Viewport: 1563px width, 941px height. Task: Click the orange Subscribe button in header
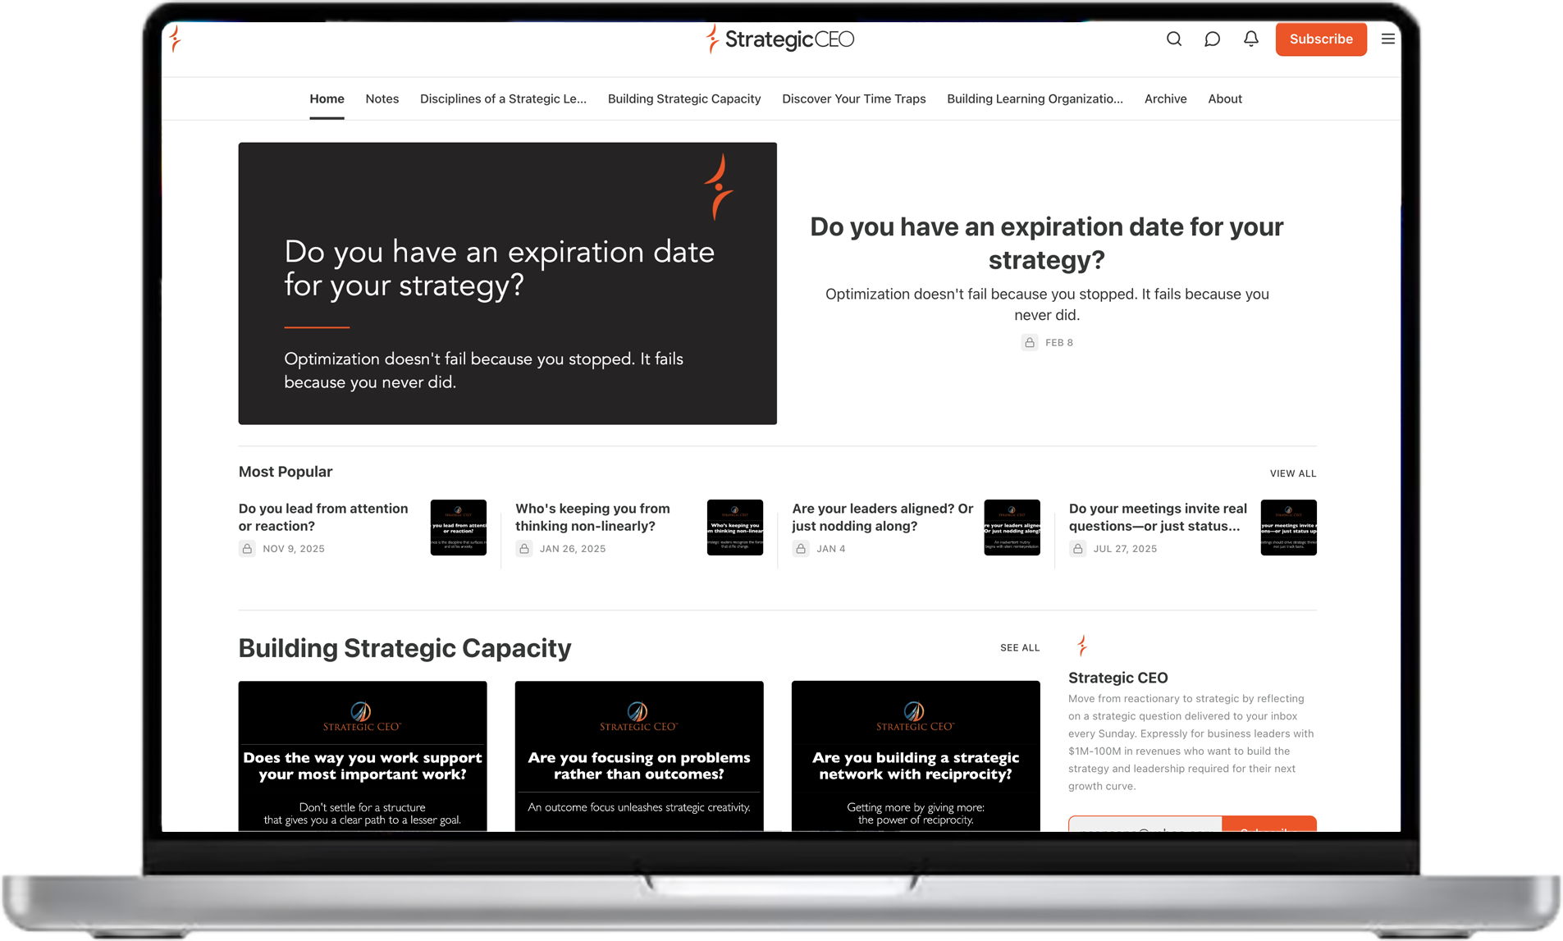1320,39
